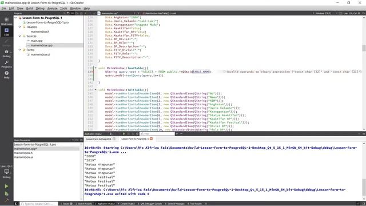This screenshot has height=206, width=366.
Task: Stop the running program in output pane
Action: (128, 134)
